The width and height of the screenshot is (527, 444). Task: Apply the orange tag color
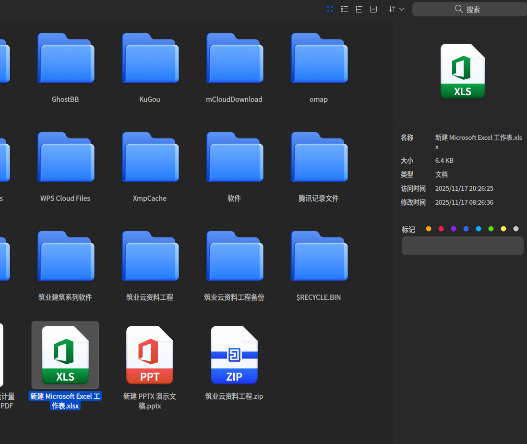[x=429, y=229]
